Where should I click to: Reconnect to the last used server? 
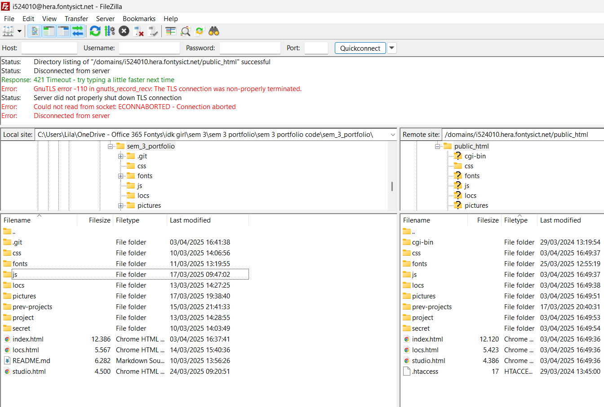(153, 31)
